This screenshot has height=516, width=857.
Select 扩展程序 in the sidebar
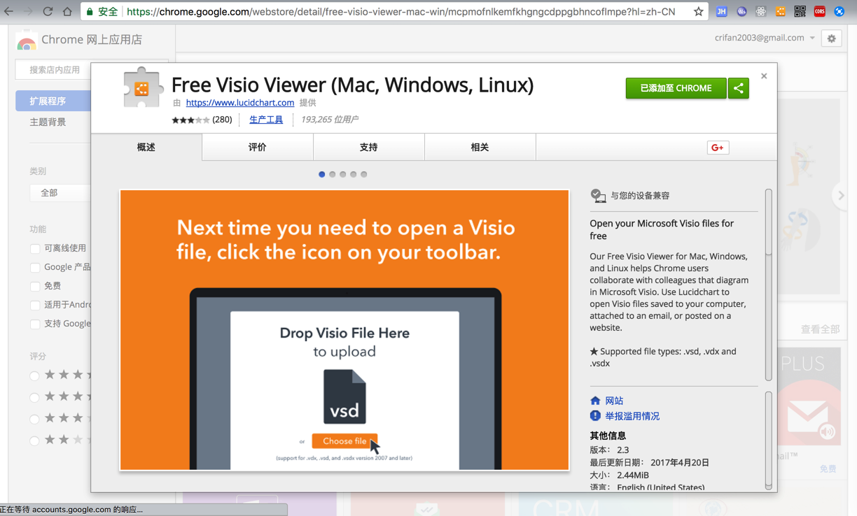(53, 101)
